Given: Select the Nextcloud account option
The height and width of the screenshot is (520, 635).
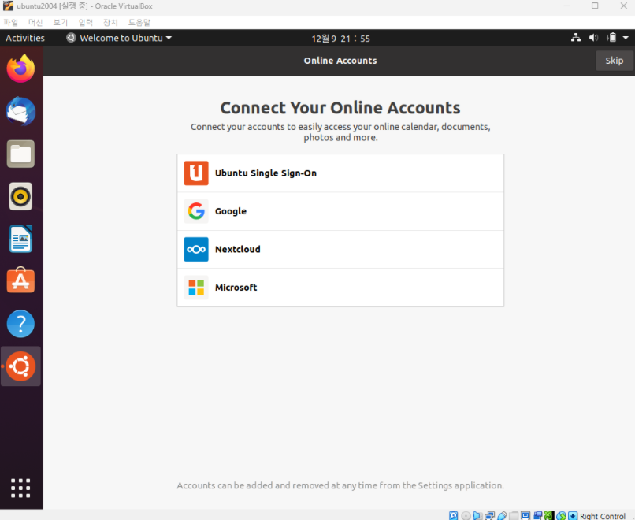Looking at the screenshot, I should 340,249.
